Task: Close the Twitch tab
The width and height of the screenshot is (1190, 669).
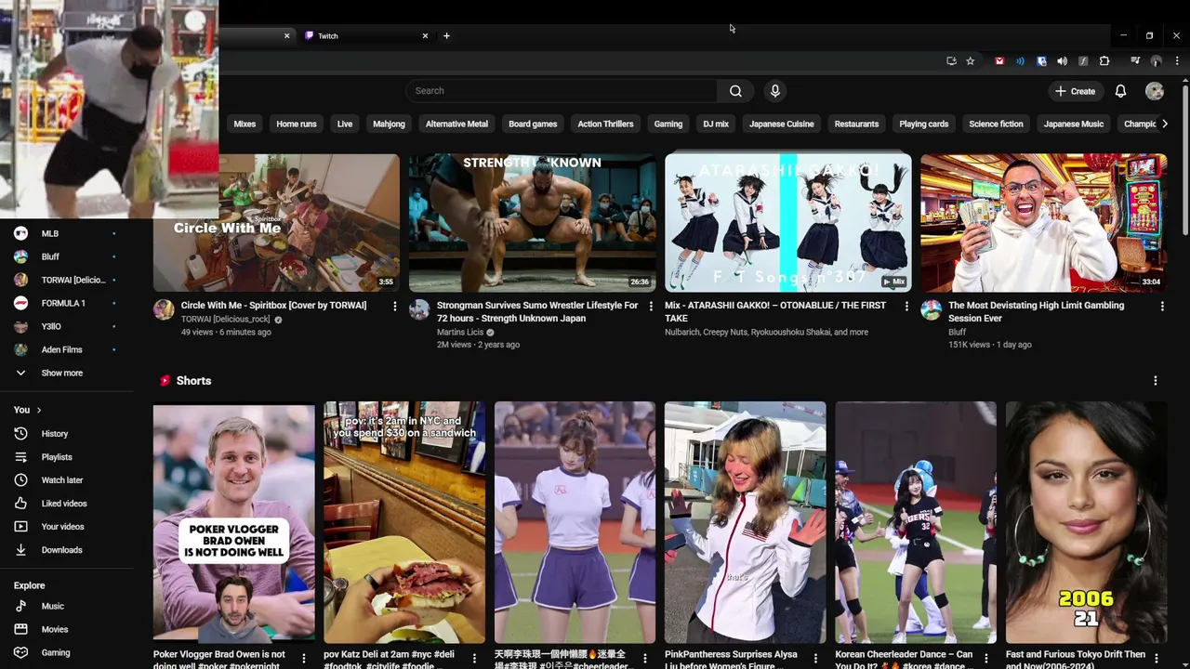Action: click(425, 36)
